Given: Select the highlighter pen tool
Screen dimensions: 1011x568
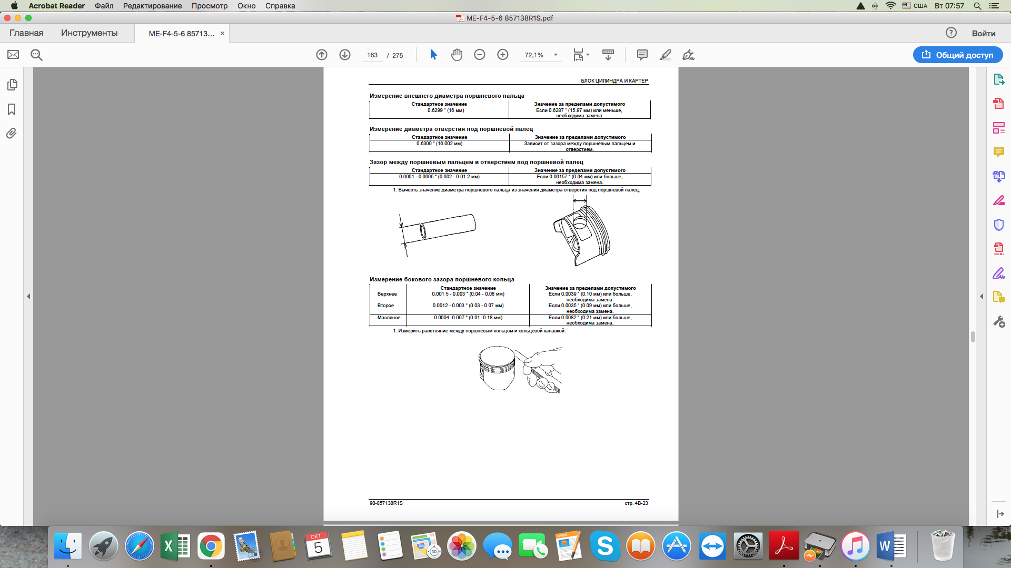Looking at the screenshot, I should [x=666, y=55].
